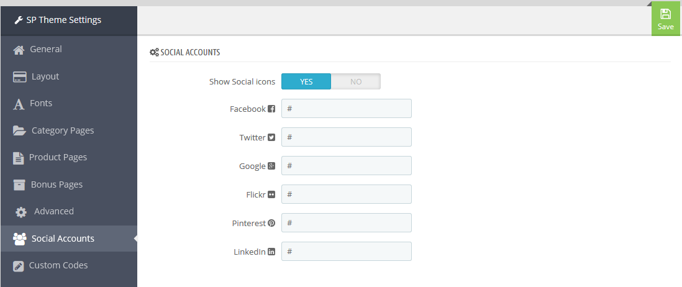Click the Fonts letter A icon

(19, 104)
